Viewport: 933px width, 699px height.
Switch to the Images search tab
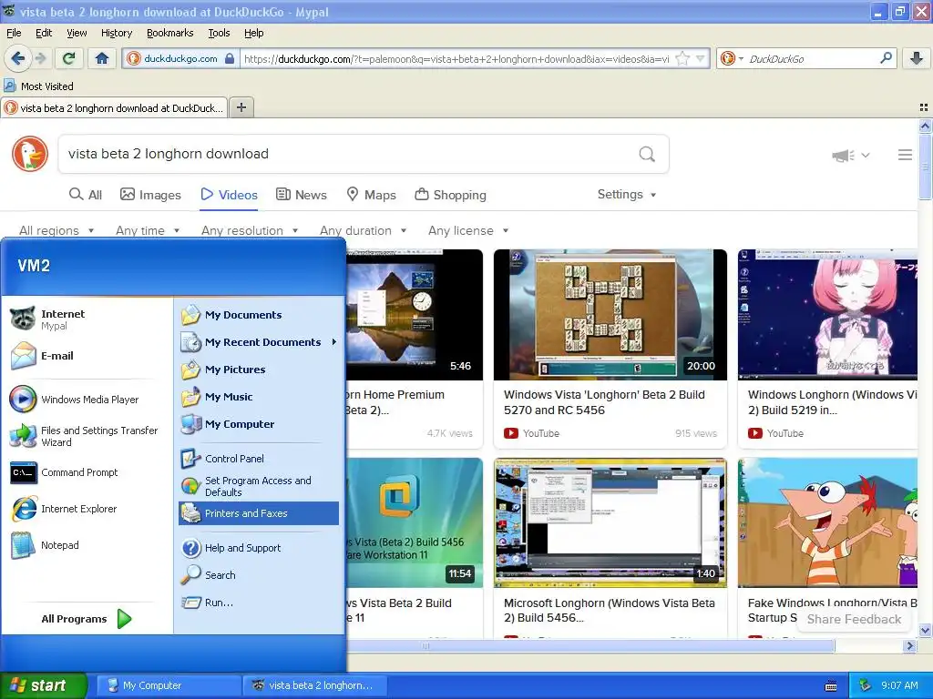click(150, 195)
